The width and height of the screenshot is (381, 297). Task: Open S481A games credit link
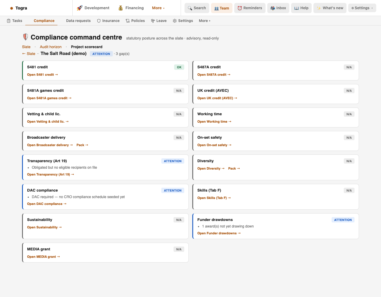49,98
